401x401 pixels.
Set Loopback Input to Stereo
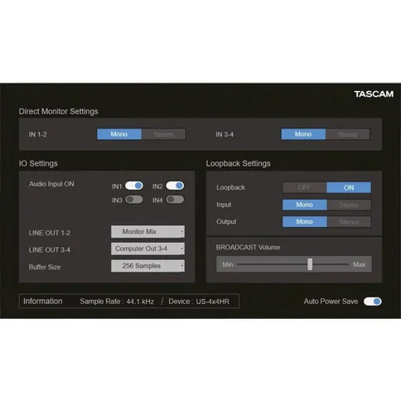(349, 205)
